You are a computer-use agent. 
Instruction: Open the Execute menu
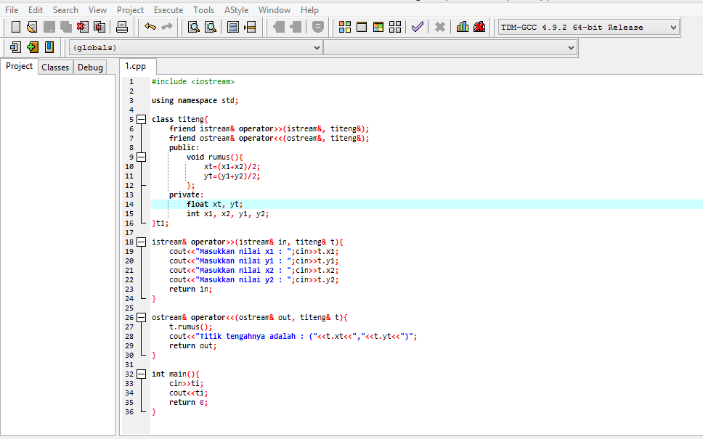click(168, 10)
